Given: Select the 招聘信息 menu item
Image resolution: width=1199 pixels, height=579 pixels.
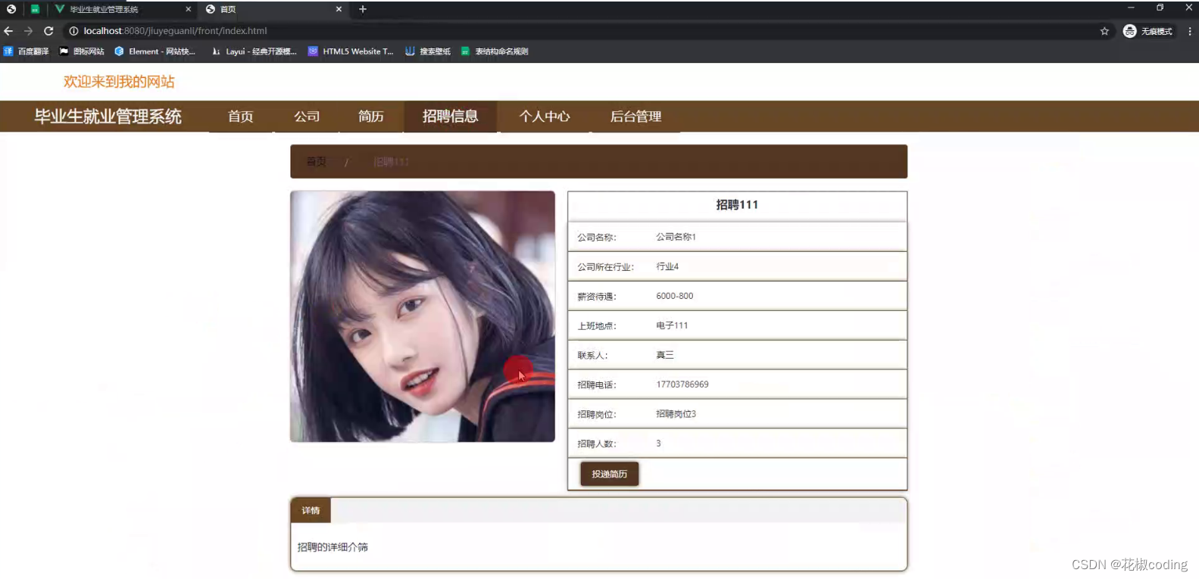Looking at the screenshot, I should (x=451, y=117).
